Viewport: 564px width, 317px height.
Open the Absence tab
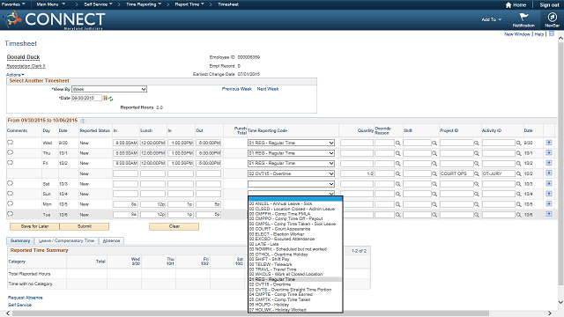[x=112, y=240]
